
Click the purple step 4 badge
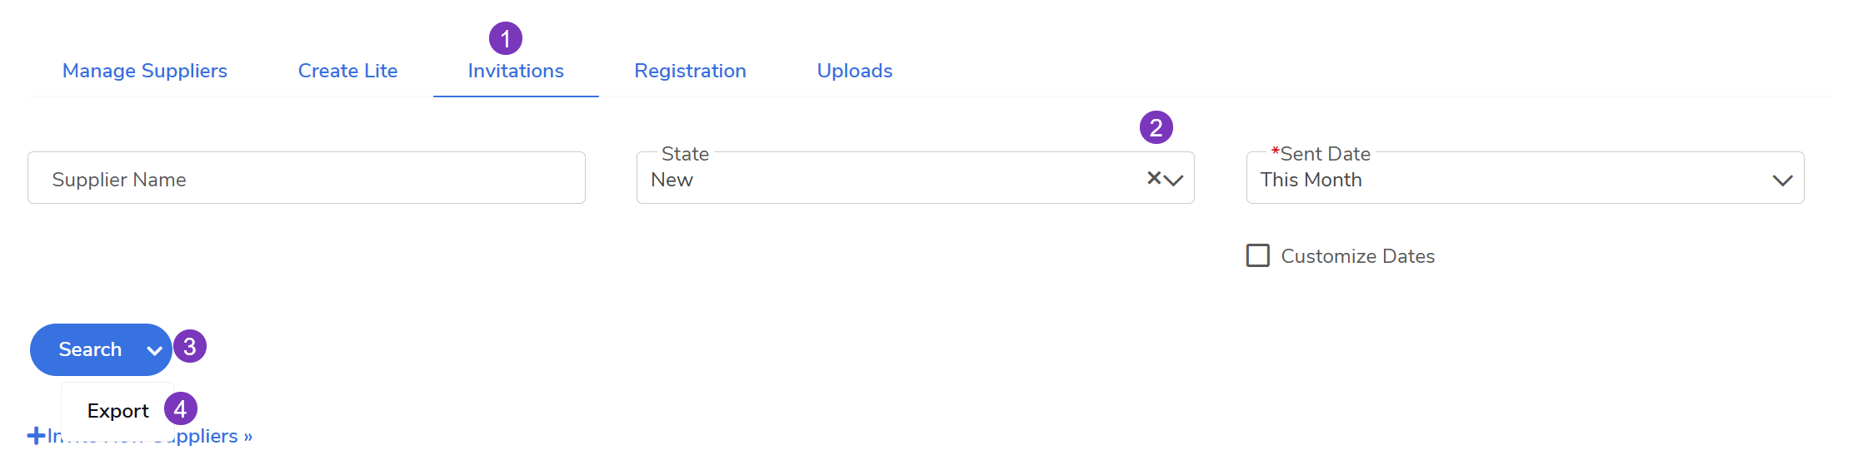(x=180, y=408)
